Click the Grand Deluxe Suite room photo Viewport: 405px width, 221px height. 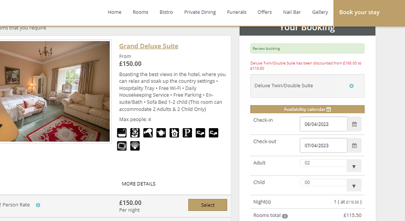click(55, 91)
